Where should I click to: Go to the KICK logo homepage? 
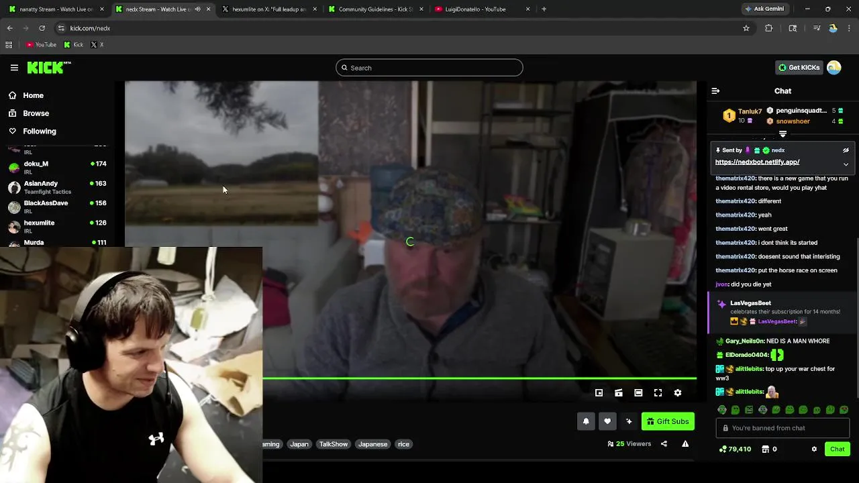[x=49, y=67]
